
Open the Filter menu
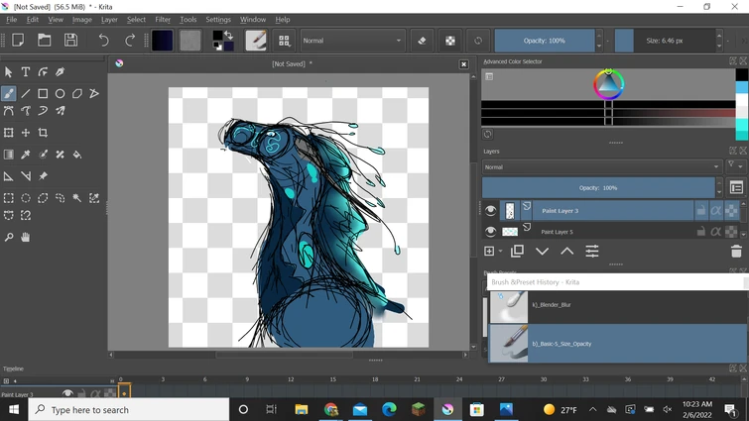(163, 19)
